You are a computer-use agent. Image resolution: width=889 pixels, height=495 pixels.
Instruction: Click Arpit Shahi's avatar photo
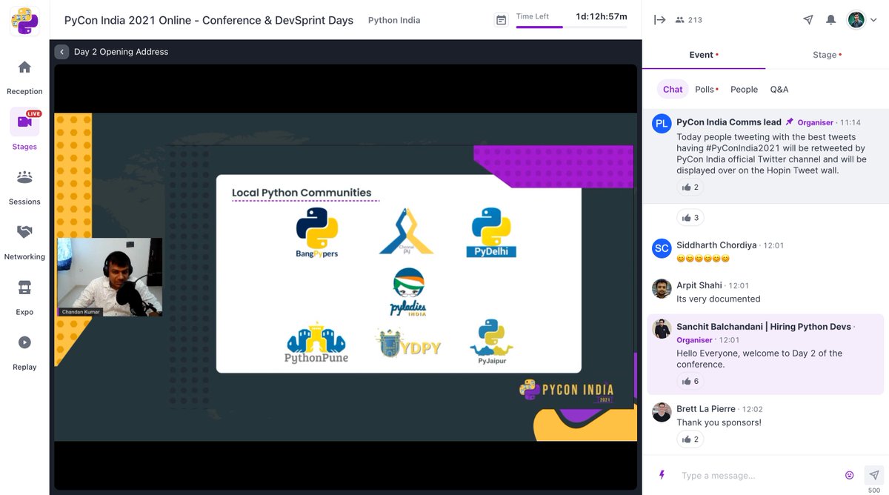coord(662,288)
